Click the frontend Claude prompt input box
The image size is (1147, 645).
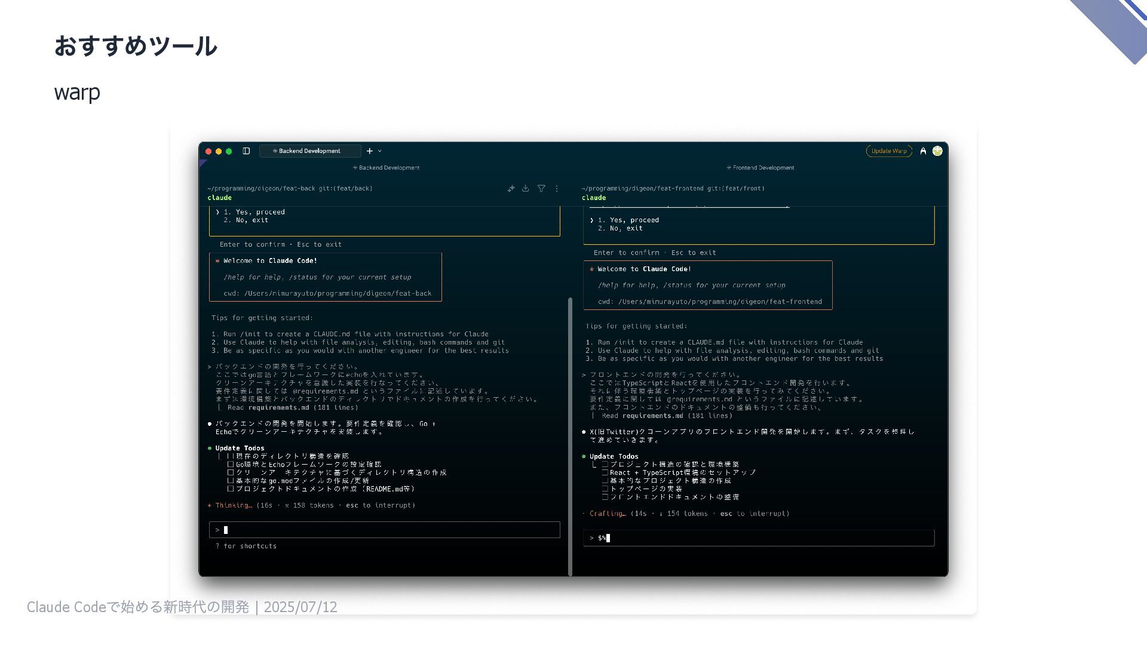coord(759,538)
